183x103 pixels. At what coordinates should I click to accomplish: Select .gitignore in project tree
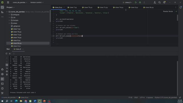point(17,26)
